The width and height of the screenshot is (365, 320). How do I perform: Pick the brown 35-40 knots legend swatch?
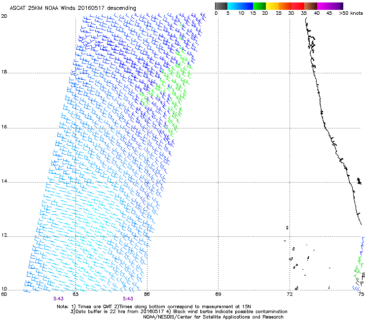point(311,6)
